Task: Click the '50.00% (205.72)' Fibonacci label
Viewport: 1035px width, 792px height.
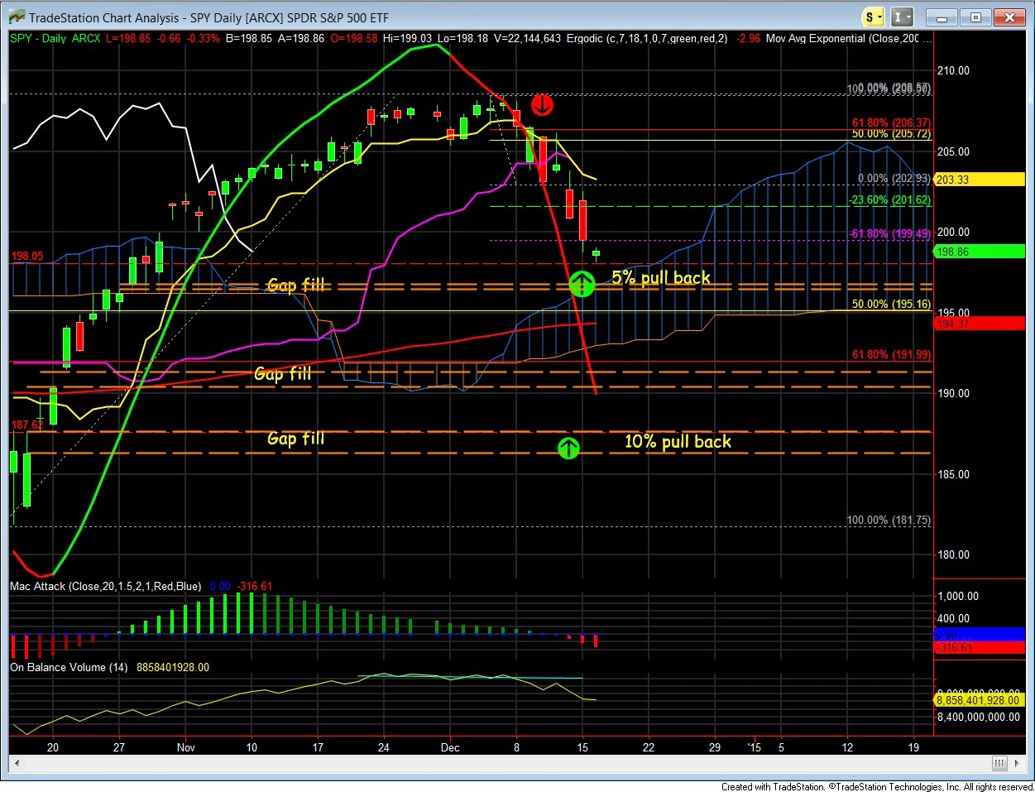Action: [x=891, y=134]
